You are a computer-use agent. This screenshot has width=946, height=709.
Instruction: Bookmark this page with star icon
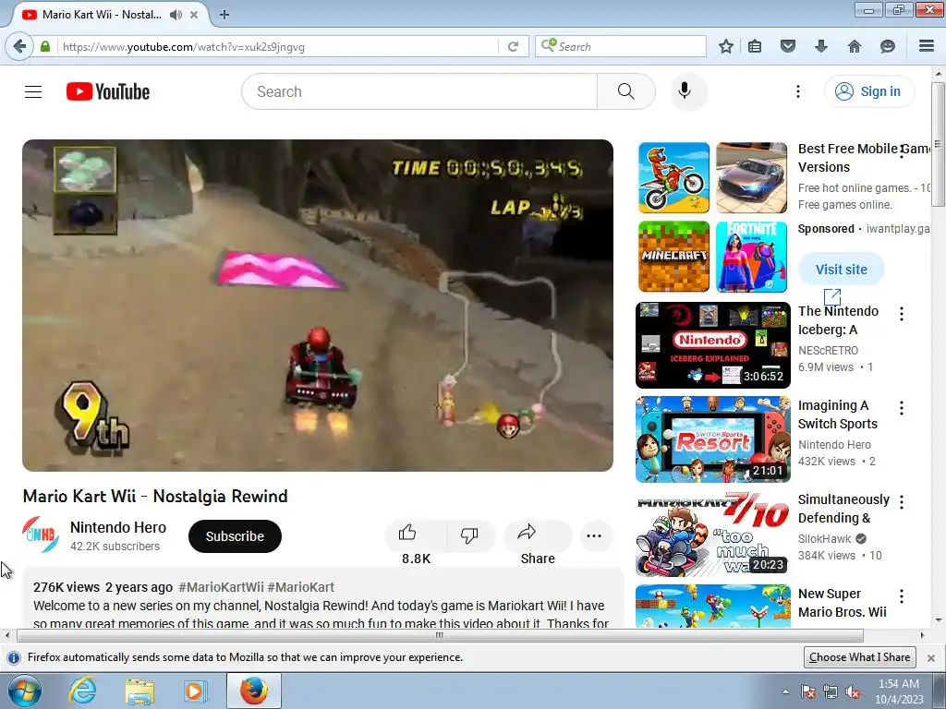point(726,46)
